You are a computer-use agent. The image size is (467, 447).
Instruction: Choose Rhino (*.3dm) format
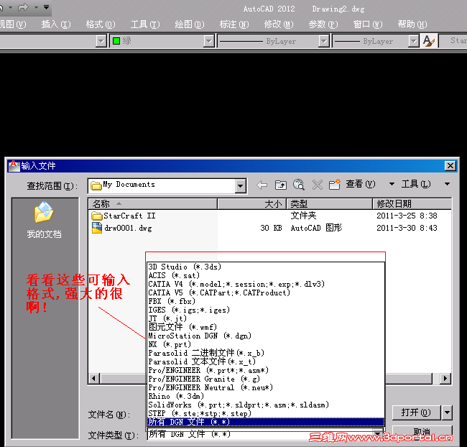(x=266, y=397)
